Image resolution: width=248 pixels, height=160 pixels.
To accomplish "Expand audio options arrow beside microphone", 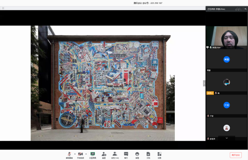I will (75, 153).
